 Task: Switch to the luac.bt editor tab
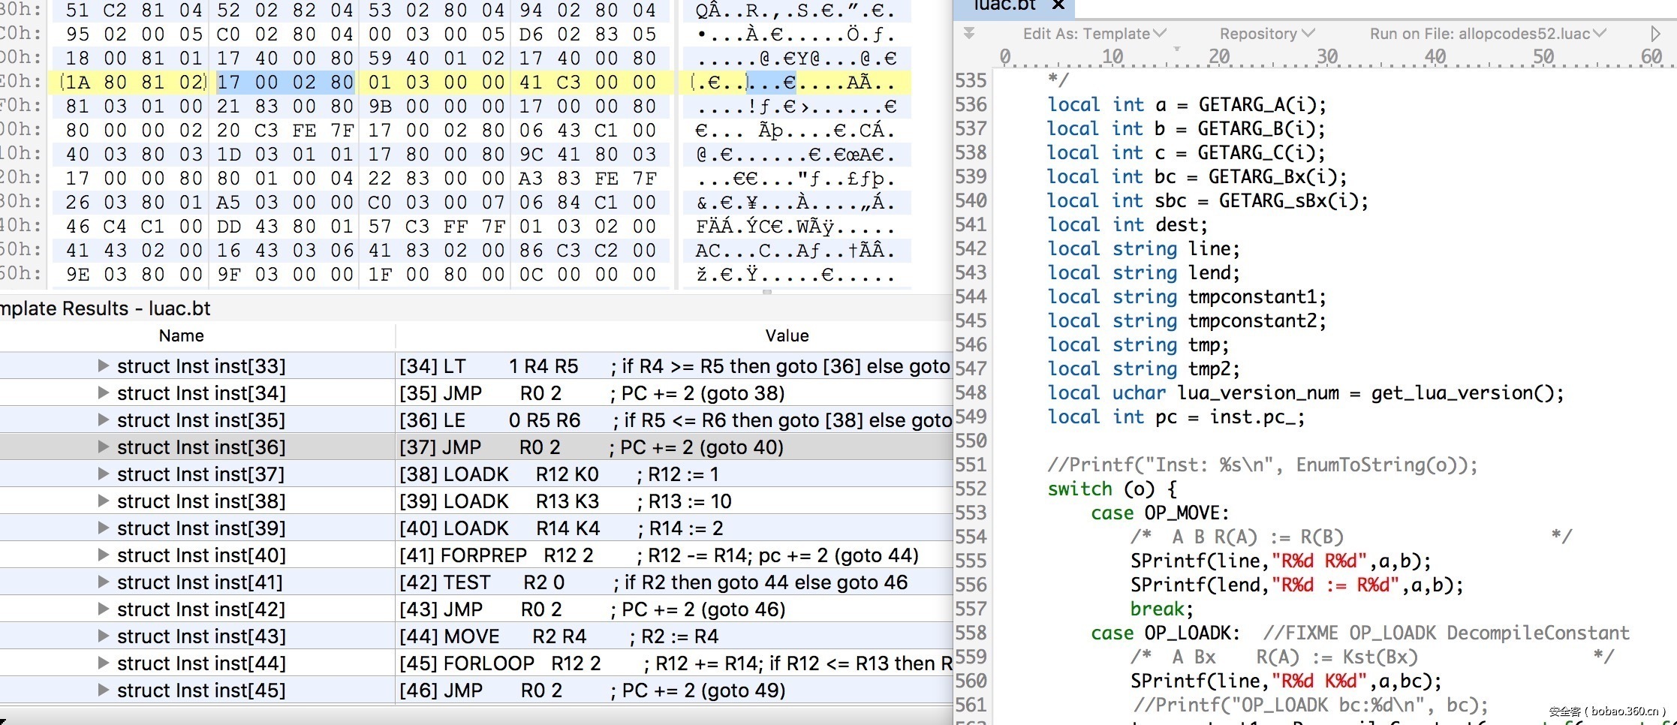click(x=1004, y=6)
